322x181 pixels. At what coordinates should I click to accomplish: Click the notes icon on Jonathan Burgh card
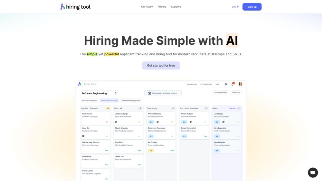[116, 122]
